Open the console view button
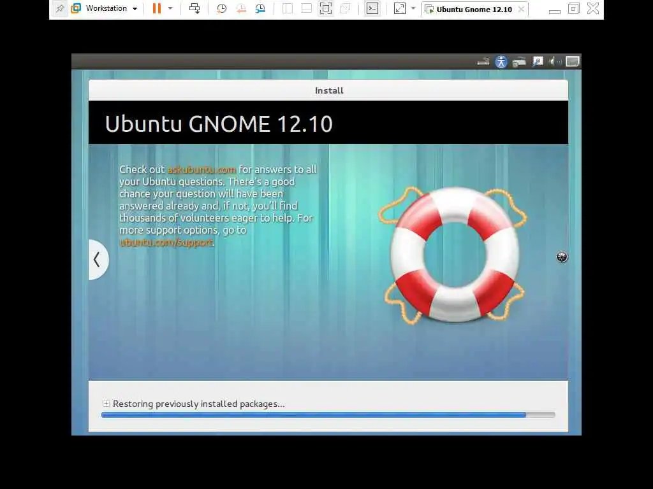Screen dimensions: 653x489 [372, 8]
